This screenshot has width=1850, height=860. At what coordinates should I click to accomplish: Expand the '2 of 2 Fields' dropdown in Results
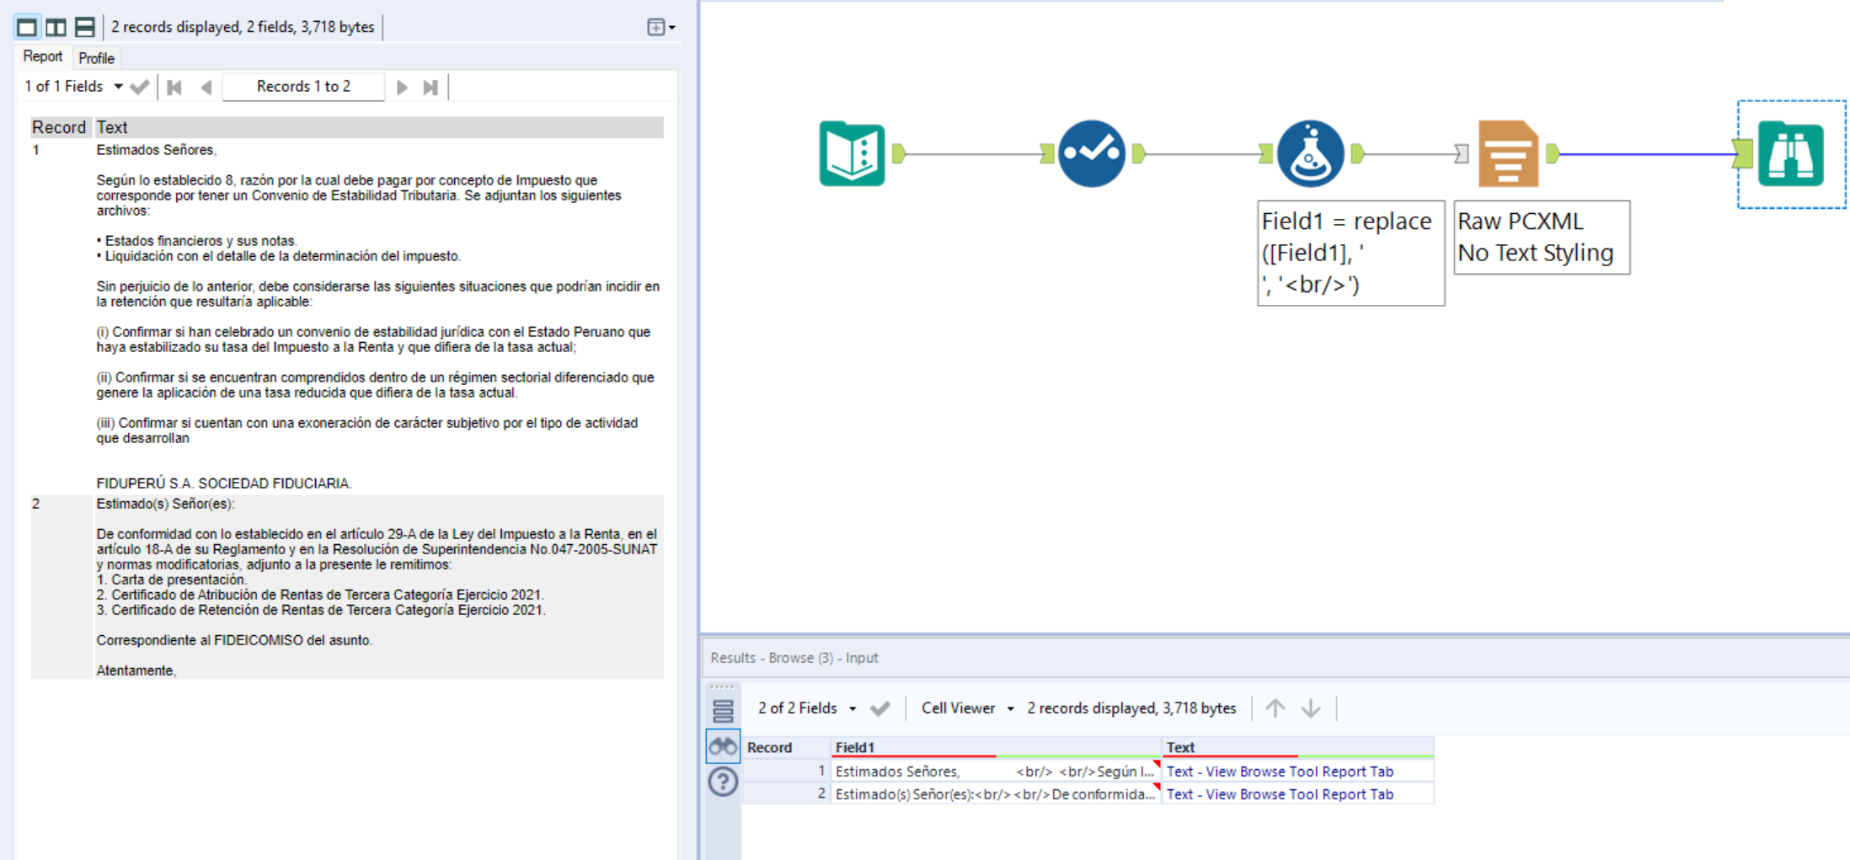pyautogui.click(x=853, y=708)
